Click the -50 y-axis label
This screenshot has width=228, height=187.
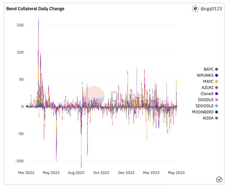(20, 134)
